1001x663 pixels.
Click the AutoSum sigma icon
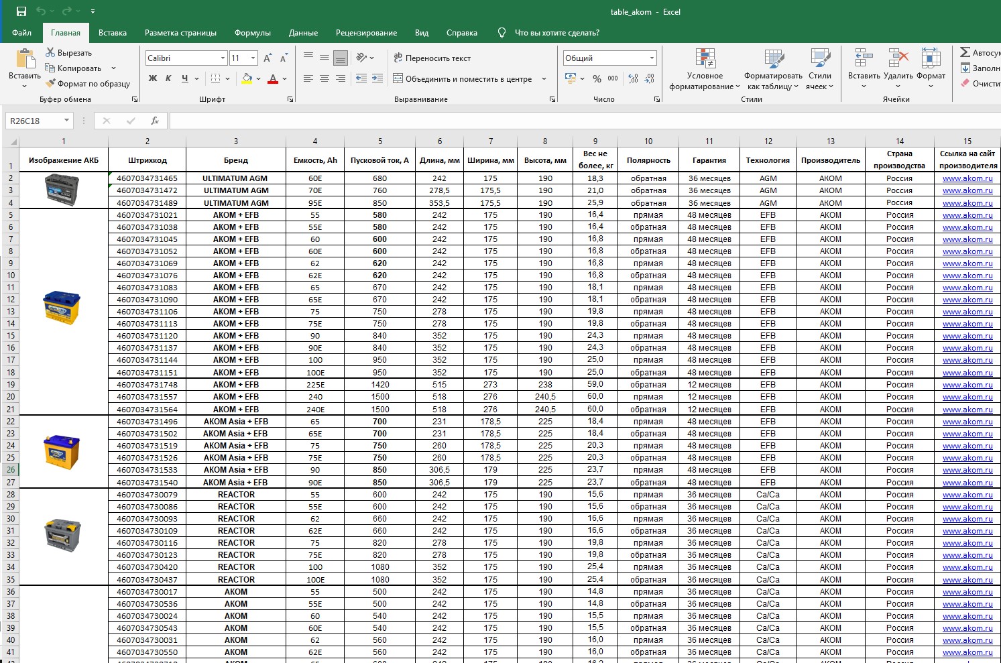point(965,52)
